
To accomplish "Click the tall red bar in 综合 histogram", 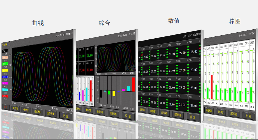I will click(x=133, y=85).
